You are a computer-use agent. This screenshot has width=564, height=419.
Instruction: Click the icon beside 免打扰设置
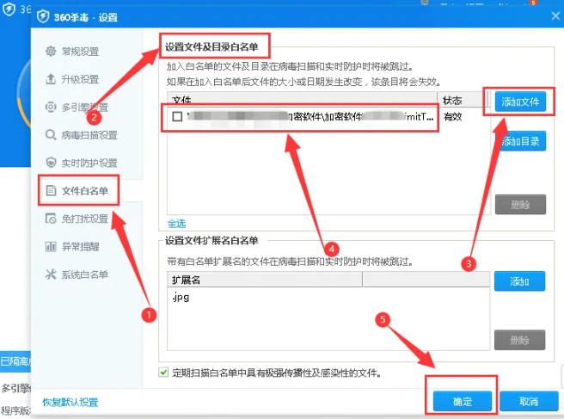tap(51, 219)
